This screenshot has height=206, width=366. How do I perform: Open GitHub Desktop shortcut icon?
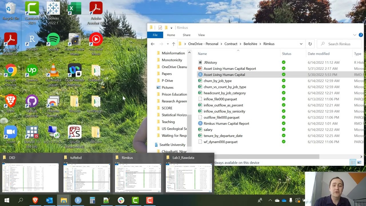(32, 106)
